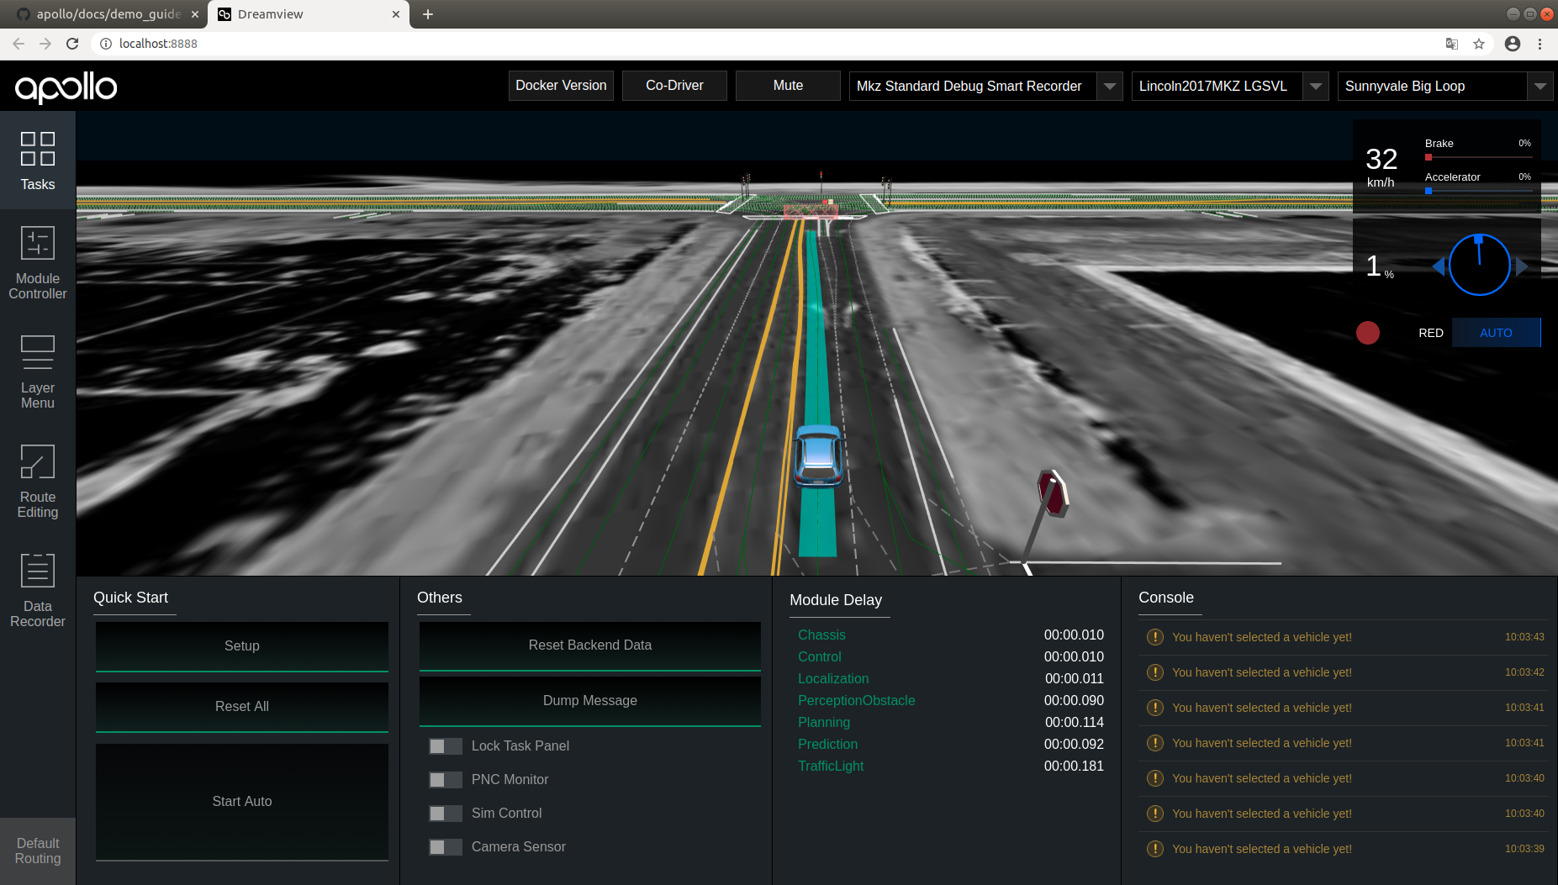The height and width of the screenshot is (885, 1558).
Task: Open the Lincoln2017MKZ LGSVL vehicle dropdown
Action: 1314,86
